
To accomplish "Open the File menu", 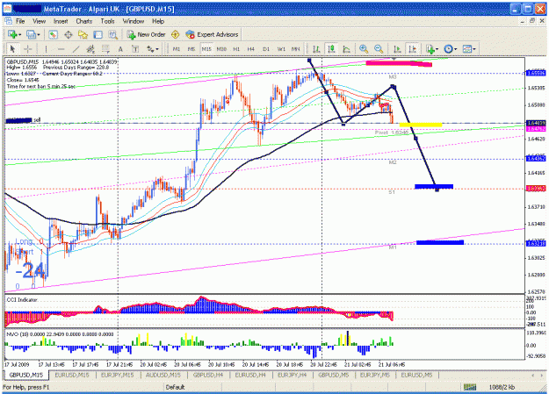I will coord(20,21).
